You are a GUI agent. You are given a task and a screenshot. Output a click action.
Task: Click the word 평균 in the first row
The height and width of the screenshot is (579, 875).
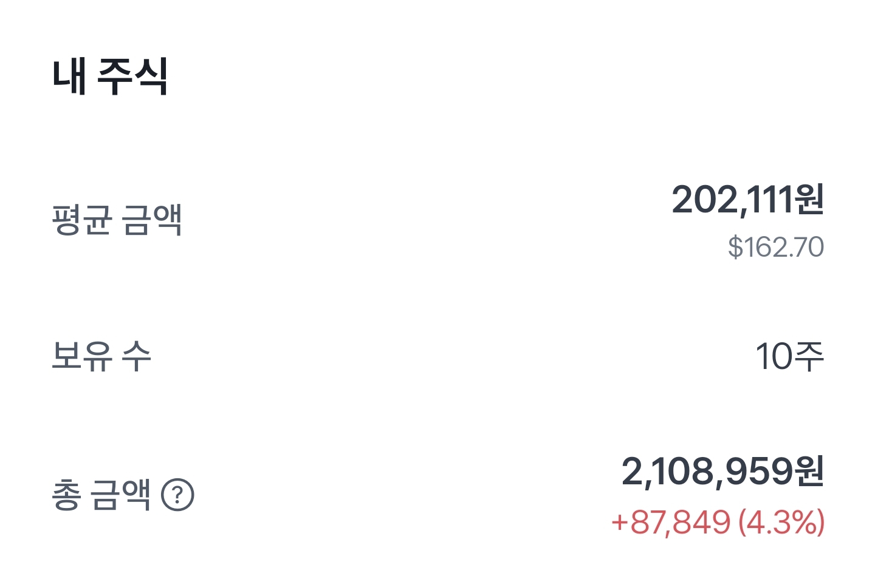[x=82, y=220]
